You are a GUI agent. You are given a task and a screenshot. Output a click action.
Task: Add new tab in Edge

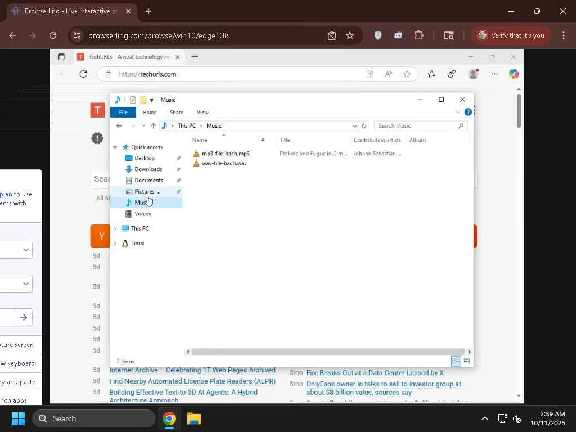(195, 57)
